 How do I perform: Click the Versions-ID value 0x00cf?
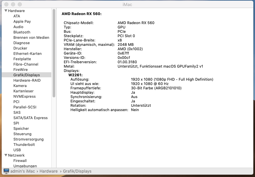124,58
